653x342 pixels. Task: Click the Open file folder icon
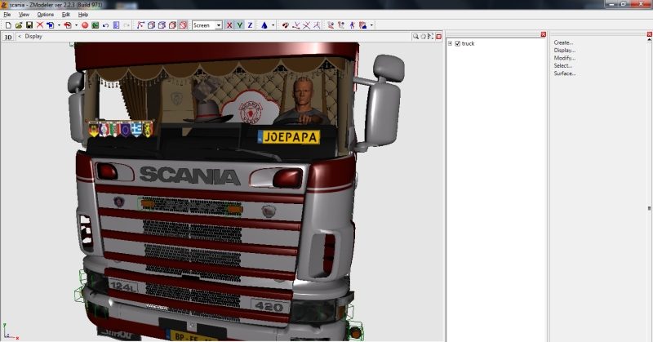[19, 25]
